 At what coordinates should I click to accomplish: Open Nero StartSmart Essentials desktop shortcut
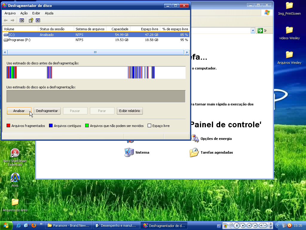(15, 153)
